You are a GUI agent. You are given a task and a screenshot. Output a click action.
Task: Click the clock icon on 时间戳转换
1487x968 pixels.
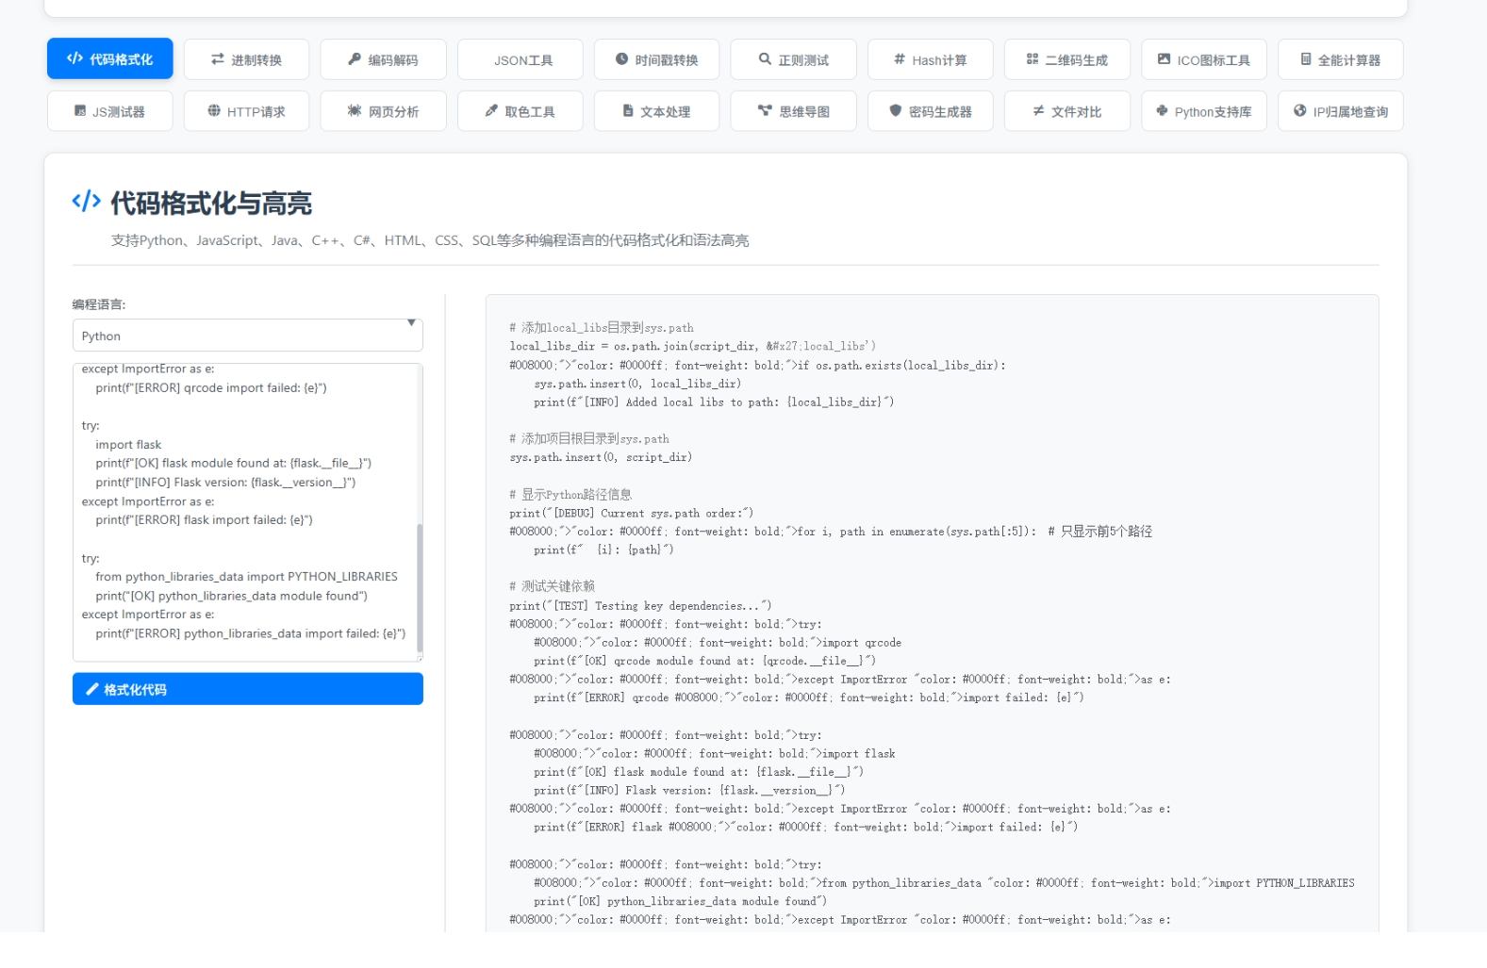(x=621, y=58)
